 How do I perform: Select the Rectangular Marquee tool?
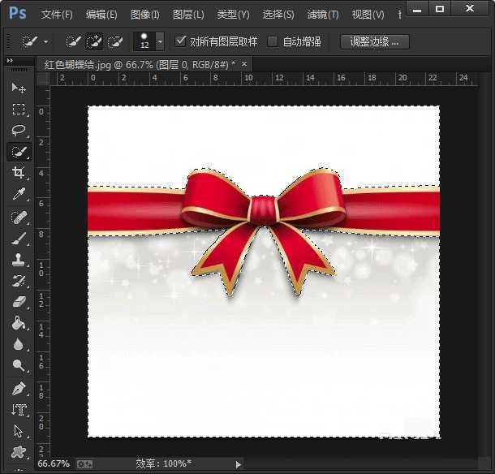pyautogui.click(x=19, y=110)
